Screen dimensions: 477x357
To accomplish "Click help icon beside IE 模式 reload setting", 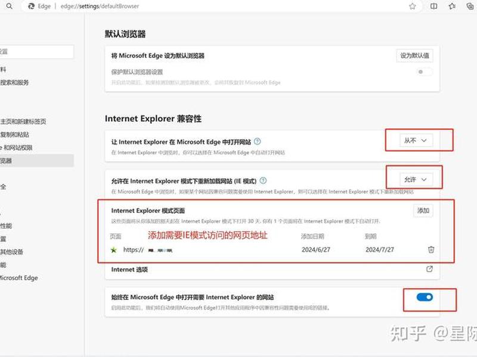I will click(263, 181).
